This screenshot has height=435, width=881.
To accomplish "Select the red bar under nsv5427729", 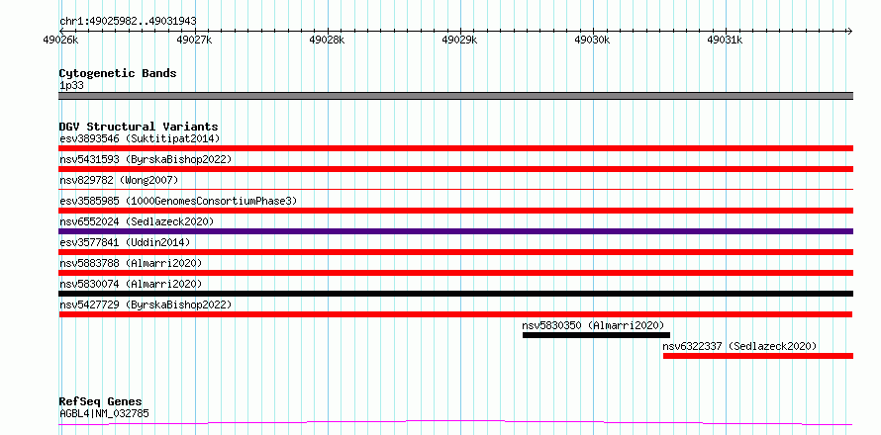I will (455, 314).
